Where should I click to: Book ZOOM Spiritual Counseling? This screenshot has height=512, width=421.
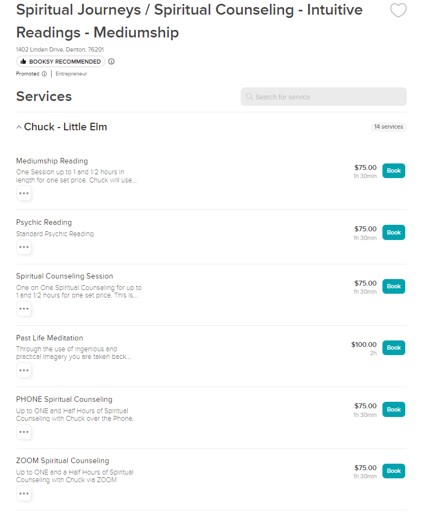[x=393, y=471]
